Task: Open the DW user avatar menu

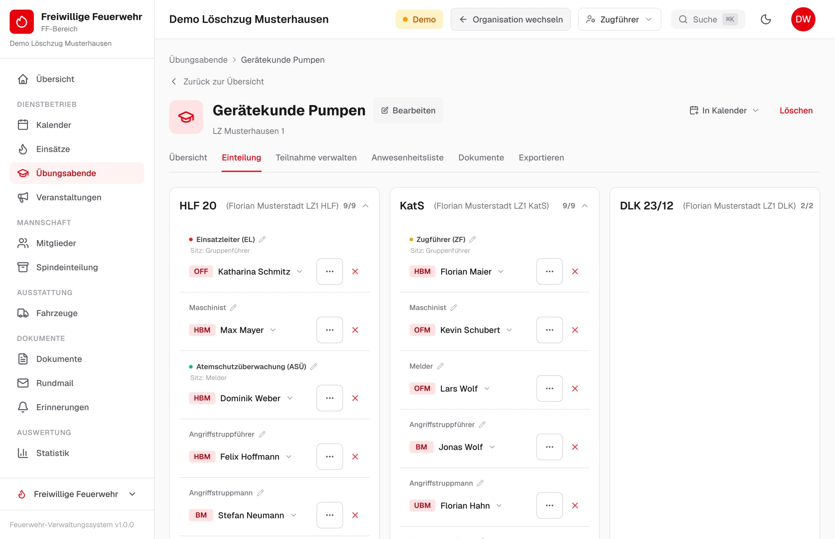Action: coord(803,19)
